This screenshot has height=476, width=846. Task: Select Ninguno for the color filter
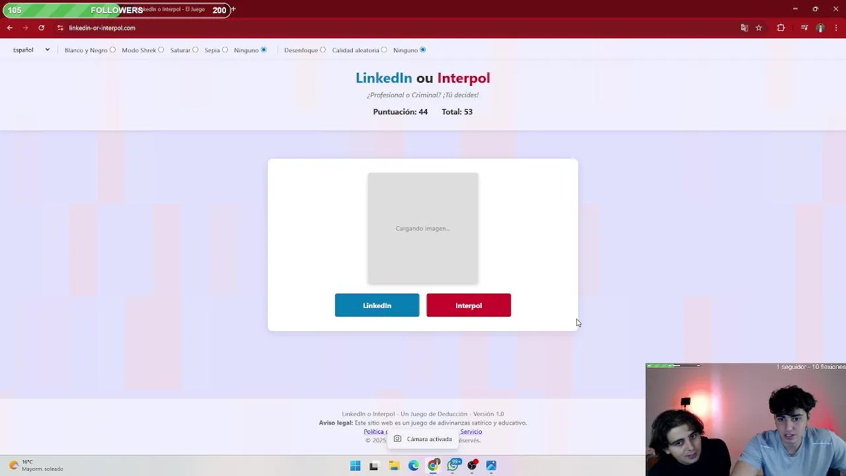click(x=264, y=50)
